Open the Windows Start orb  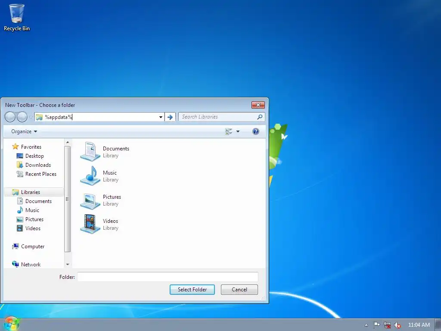point(11,324)
